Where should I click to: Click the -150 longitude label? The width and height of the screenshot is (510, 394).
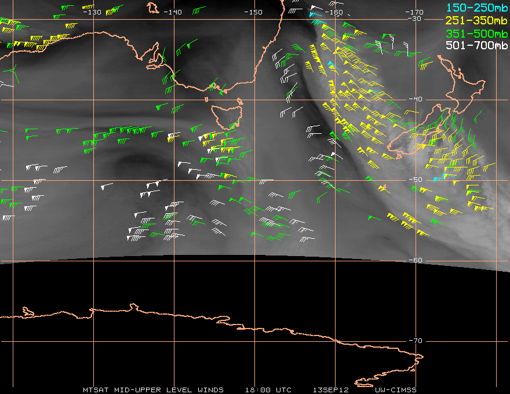253,12
